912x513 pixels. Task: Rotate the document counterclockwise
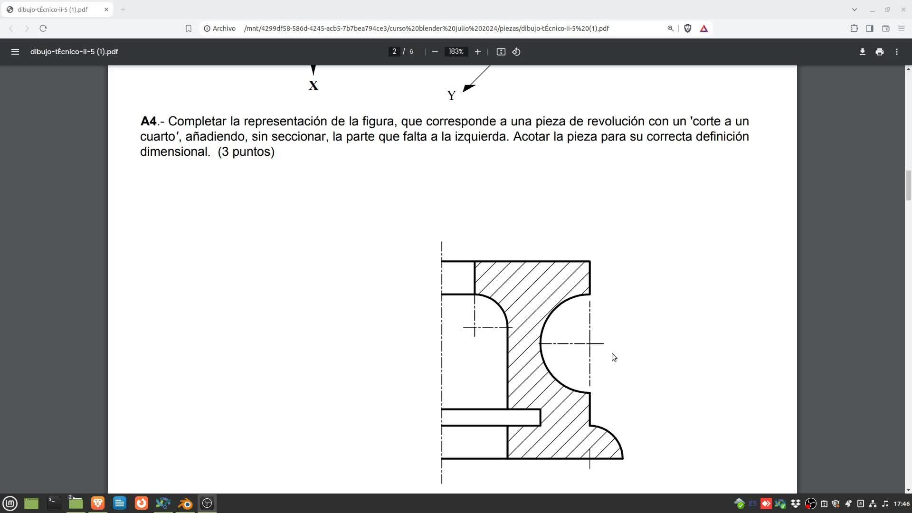pos(516,52)
